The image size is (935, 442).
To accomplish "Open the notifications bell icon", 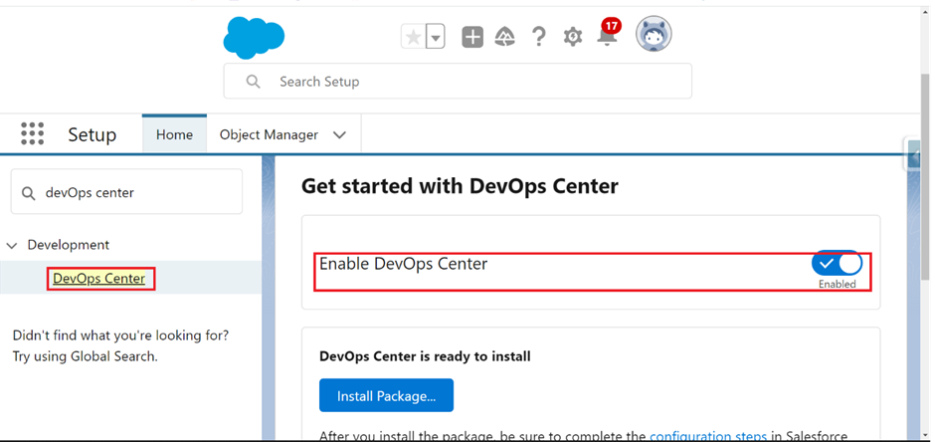I will click(x=607, y=37).
